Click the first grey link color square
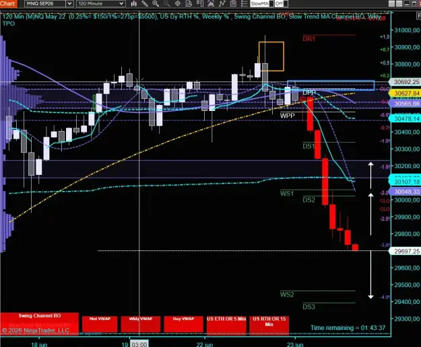The width and height of the screenshot is (421, 347). (392, 3)
